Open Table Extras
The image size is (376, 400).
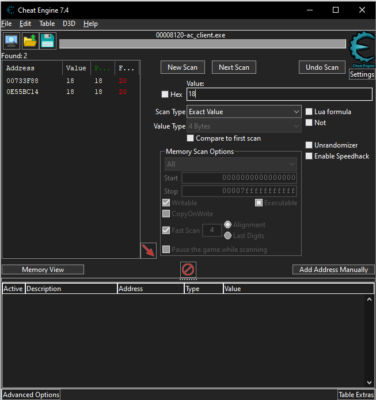pyautogui.click(x=356, y=395)
